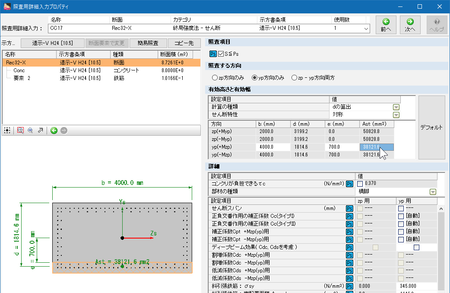The width and height of the screenshot is (450, 293).
Task: Go to next item with 次へ button
Action: click(410, 25)
